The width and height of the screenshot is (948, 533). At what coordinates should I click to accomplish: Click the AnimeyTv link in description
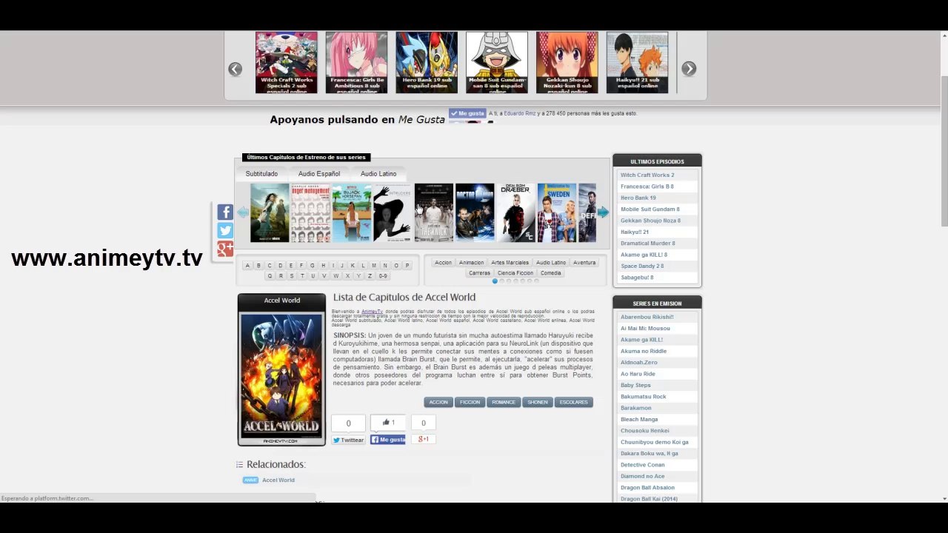(x=372, y=312)
